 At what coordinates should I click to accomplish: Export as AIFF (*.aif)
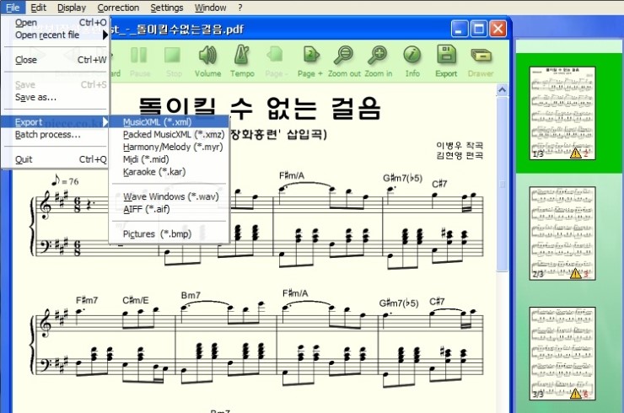pyautogui.click(x=169, y=209)
